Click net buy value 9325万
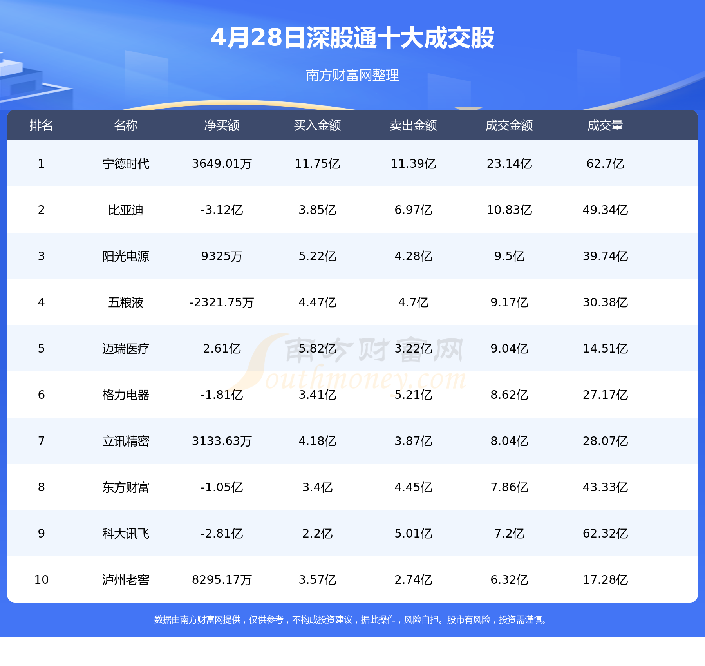The image size is (705, 666). click(x=222, y=256)
